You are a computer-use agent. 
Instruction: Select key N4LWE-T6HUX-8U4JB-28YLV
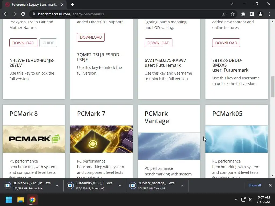point(32,63)
